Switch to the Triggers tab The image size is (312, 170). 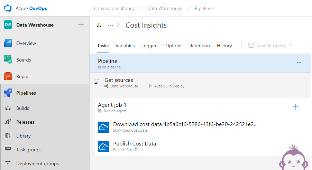[150, 46]
